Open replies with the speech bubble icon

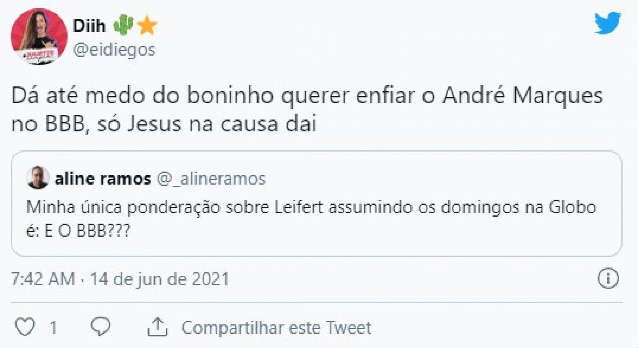[x=101, y=327]
